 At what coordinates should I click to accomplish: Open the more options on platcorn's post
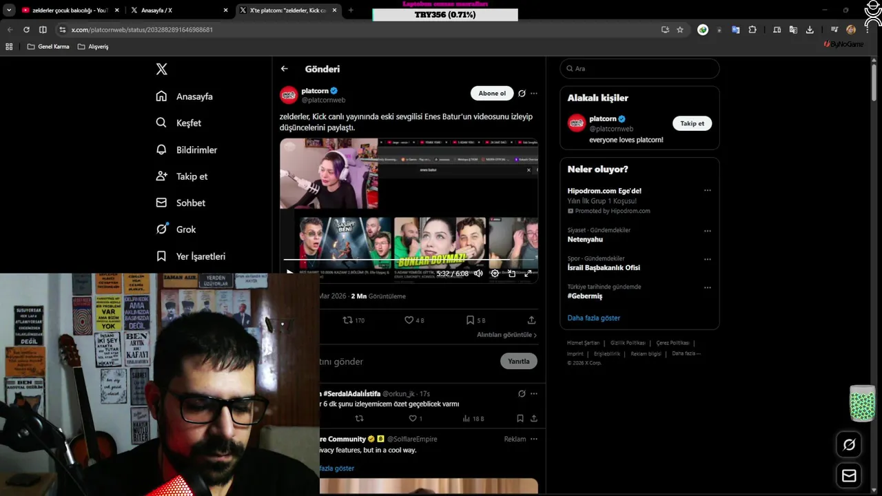533,94
